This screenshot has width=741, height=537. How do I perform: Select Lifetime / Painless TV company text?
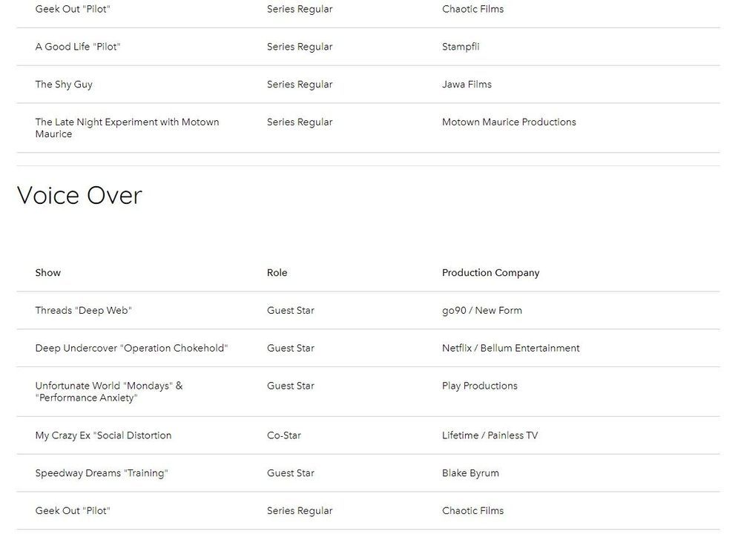click(490, 436)
